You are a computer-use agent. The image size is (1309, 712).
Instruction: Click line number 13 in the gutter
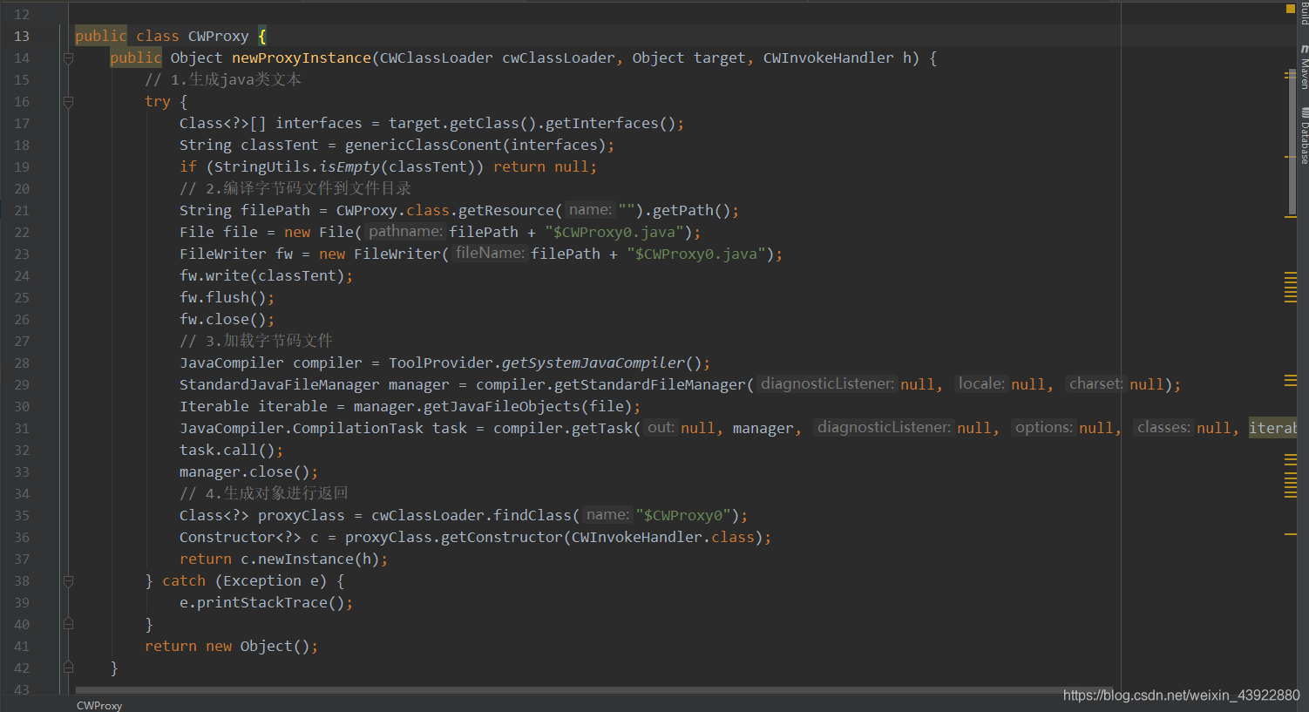pos(22,37)
